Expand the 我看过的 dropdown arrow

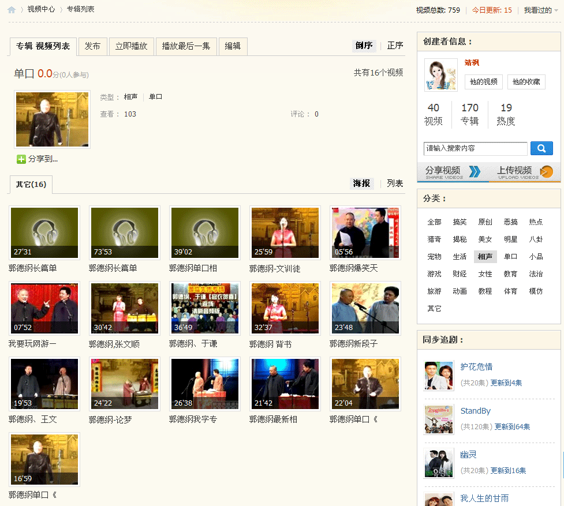[556, 10]
